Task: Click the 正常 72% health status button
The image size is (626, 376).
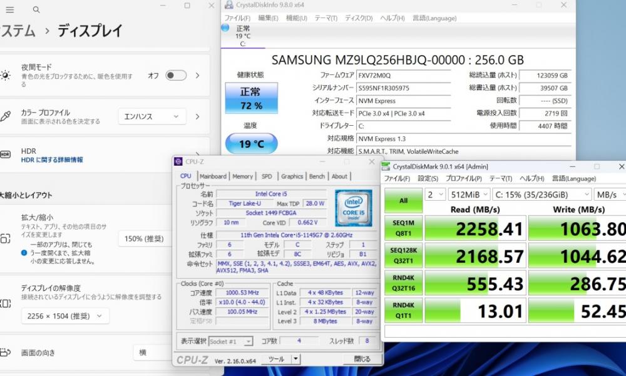Action: pos(251,98)
